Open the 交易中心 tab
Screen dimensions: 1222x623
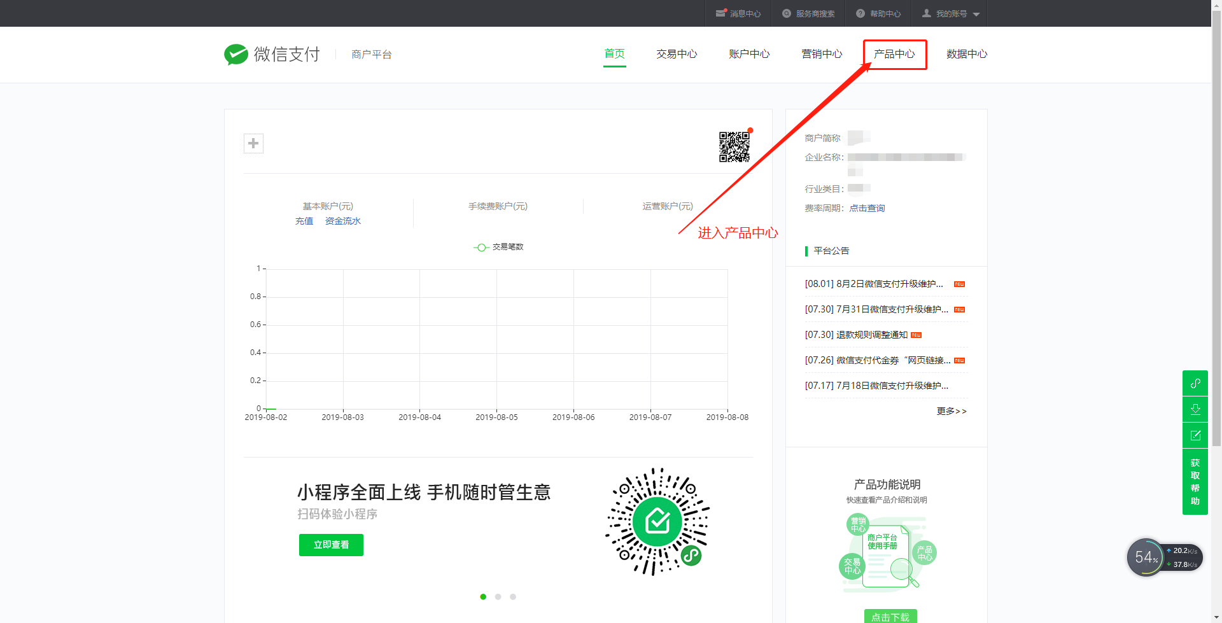(x=677, y=54)
